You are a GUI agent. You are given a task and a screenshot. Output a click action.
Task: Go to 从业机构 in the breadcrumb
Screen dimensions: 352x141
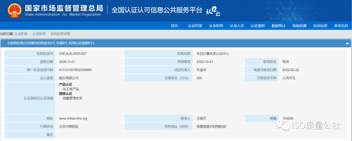[x=21, y=34]
